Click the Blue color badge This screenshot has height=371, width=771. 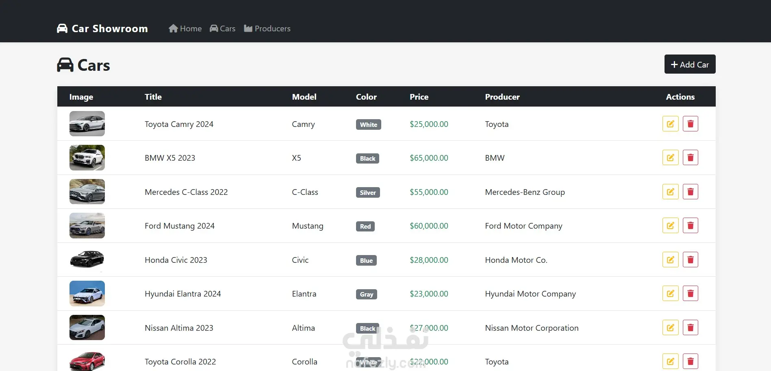coord(366,260)
